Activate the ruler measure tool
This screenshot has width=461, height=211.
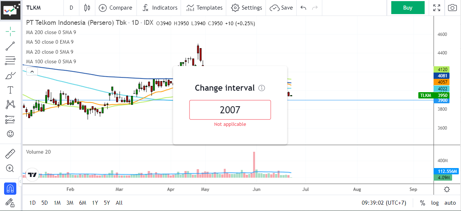[x=10, y=154]
